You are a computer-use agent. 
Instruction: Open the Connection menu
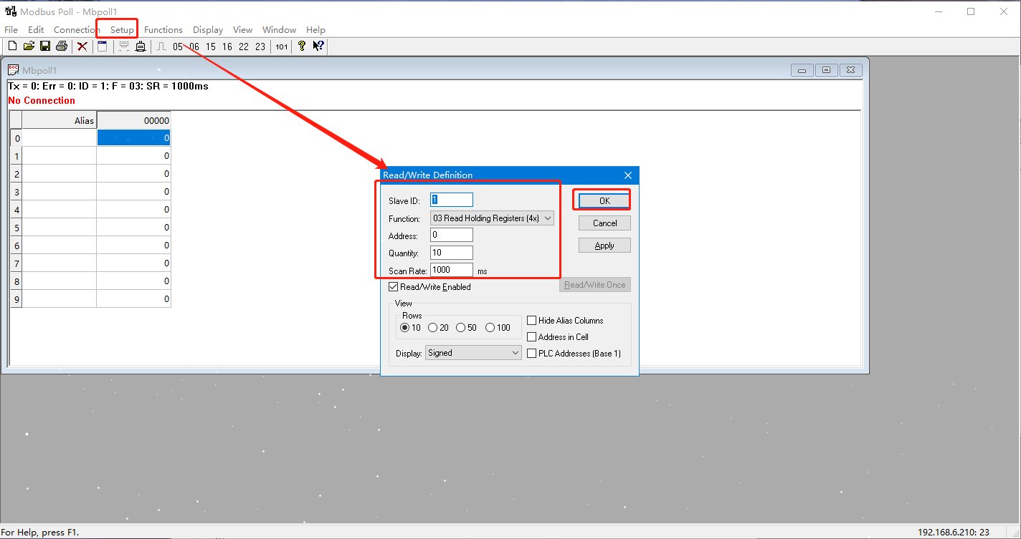pyautogui.click(x=76, y=30)
